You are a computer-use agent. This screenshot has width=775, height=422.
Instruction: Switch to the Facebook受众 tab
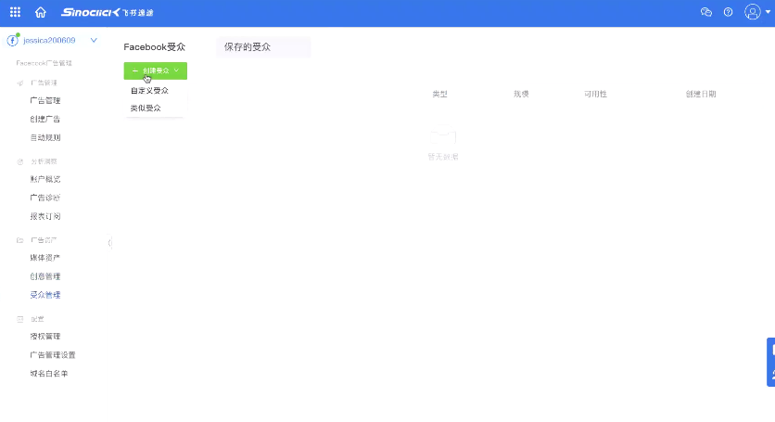154,47
